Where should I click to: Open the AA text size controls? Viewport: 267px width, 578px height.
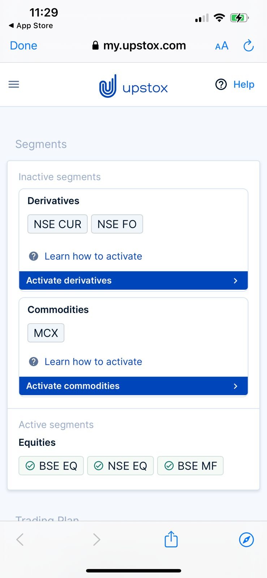(x=221, y=46)
